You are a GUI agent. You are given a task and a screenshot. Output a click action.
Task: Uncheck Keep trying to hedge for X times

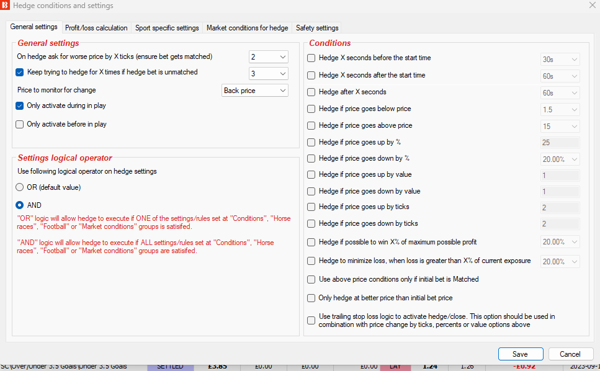pos(19,73)
